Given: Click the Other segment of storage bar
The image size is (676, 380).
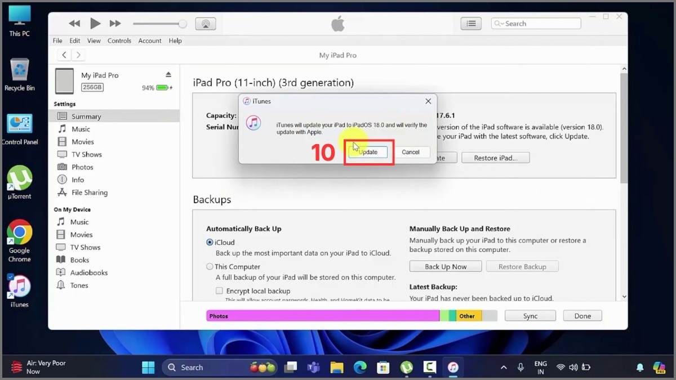Looking at the screenshot, I should (x=469, y=316).
